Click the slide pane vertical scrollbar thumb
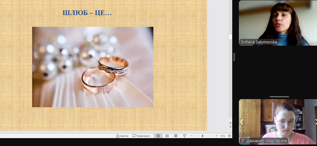This screenshot has height=146, width=317. pos(230,37)
